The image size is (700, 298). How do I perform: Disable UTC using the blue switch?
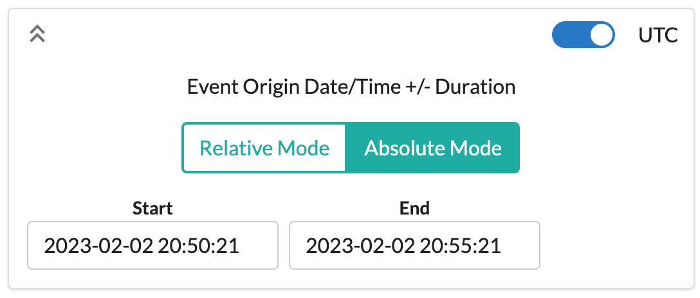point(583,35)
